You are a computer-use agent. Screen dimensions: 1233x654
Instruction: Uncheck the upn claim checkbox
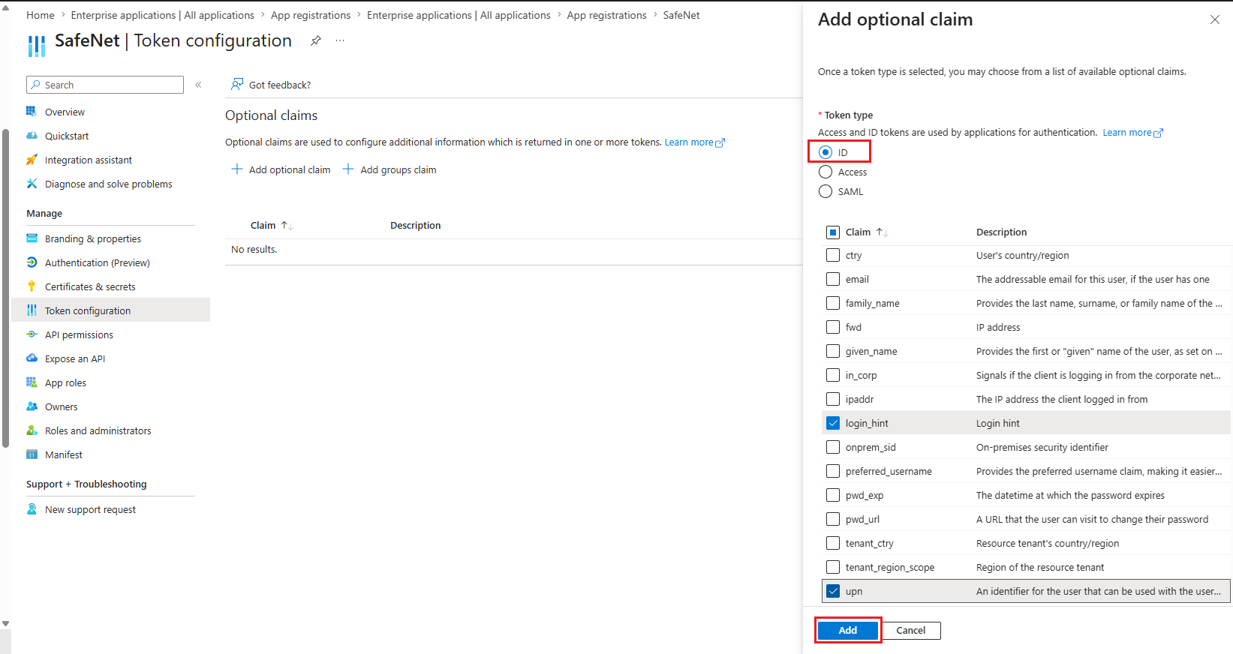pos(833,591)
